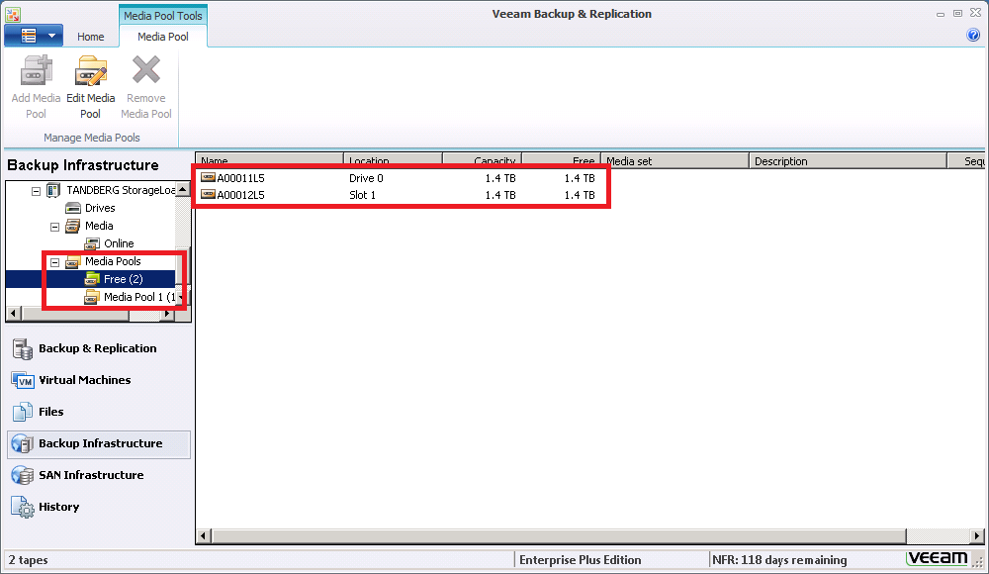Select the Drives tree item

point(99,208)
